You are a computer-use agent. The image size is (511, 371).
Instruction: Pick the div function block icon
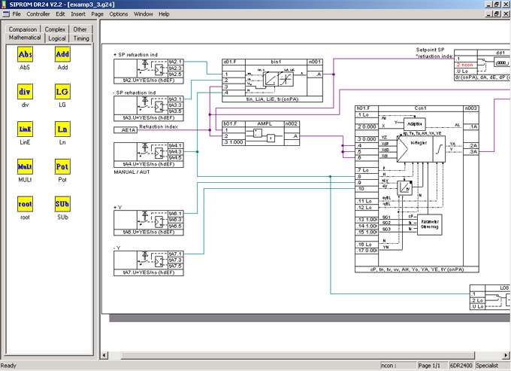point(25,92)
